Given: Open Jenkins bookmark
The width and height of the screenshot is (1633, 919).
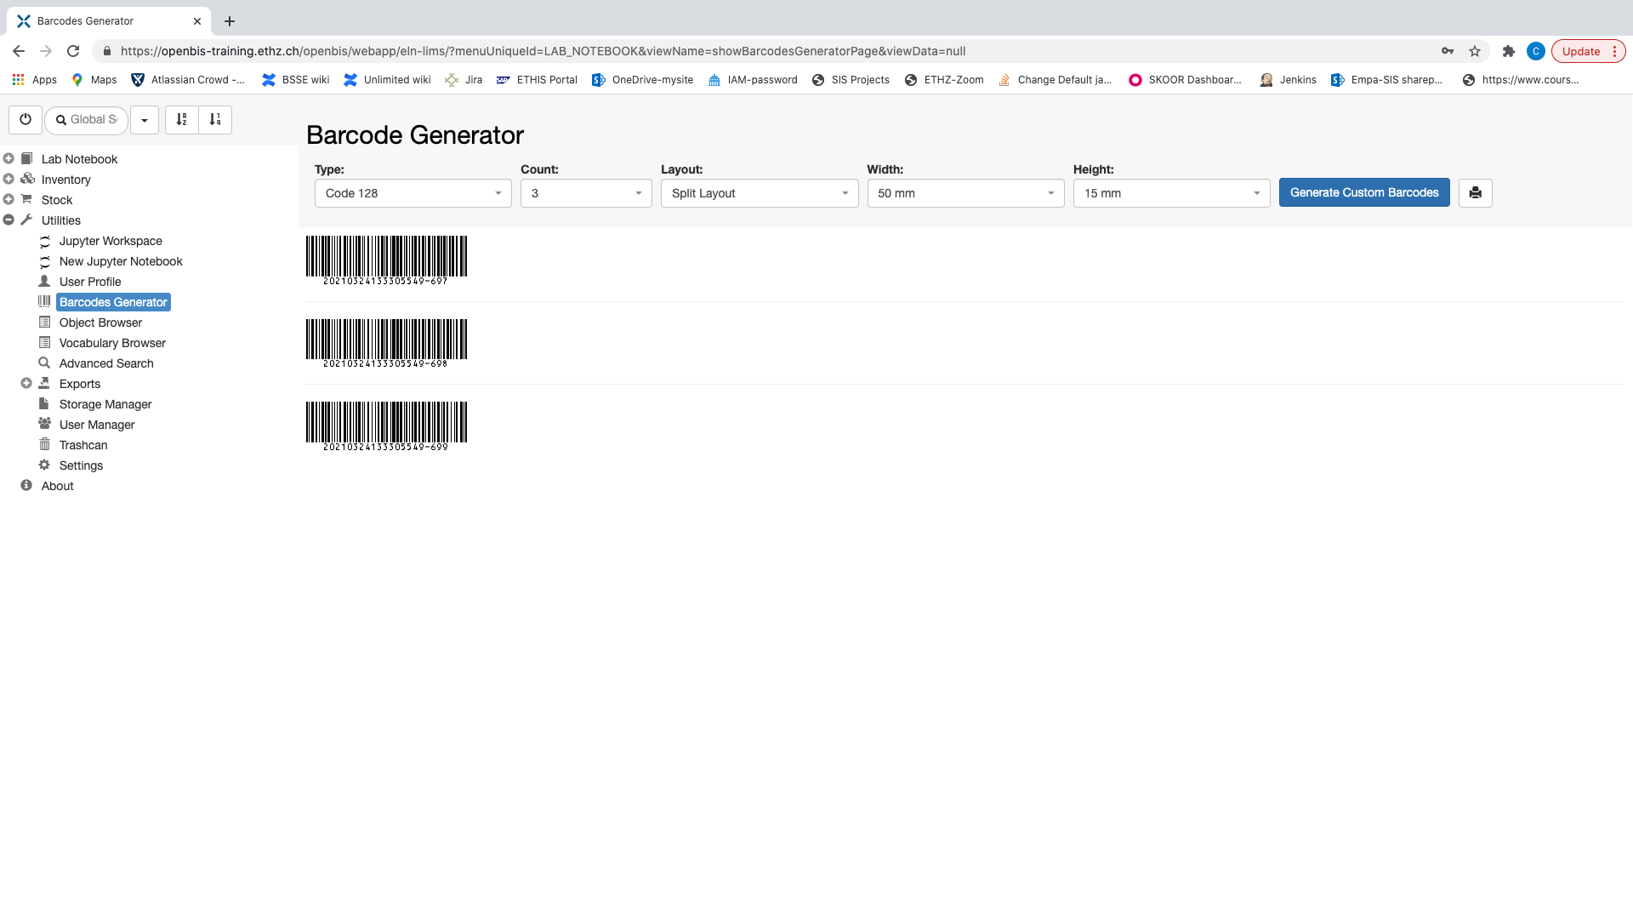Looking at the screenshot, I should pyautogui.click(x=1289, y=80).
